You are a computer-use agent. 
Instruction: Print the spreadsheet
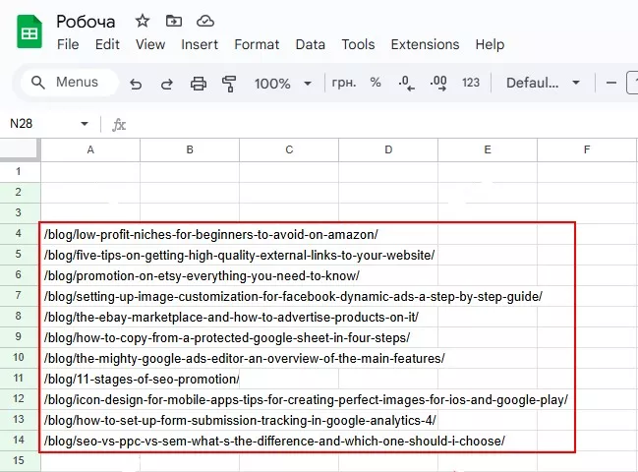pos(199,84)
